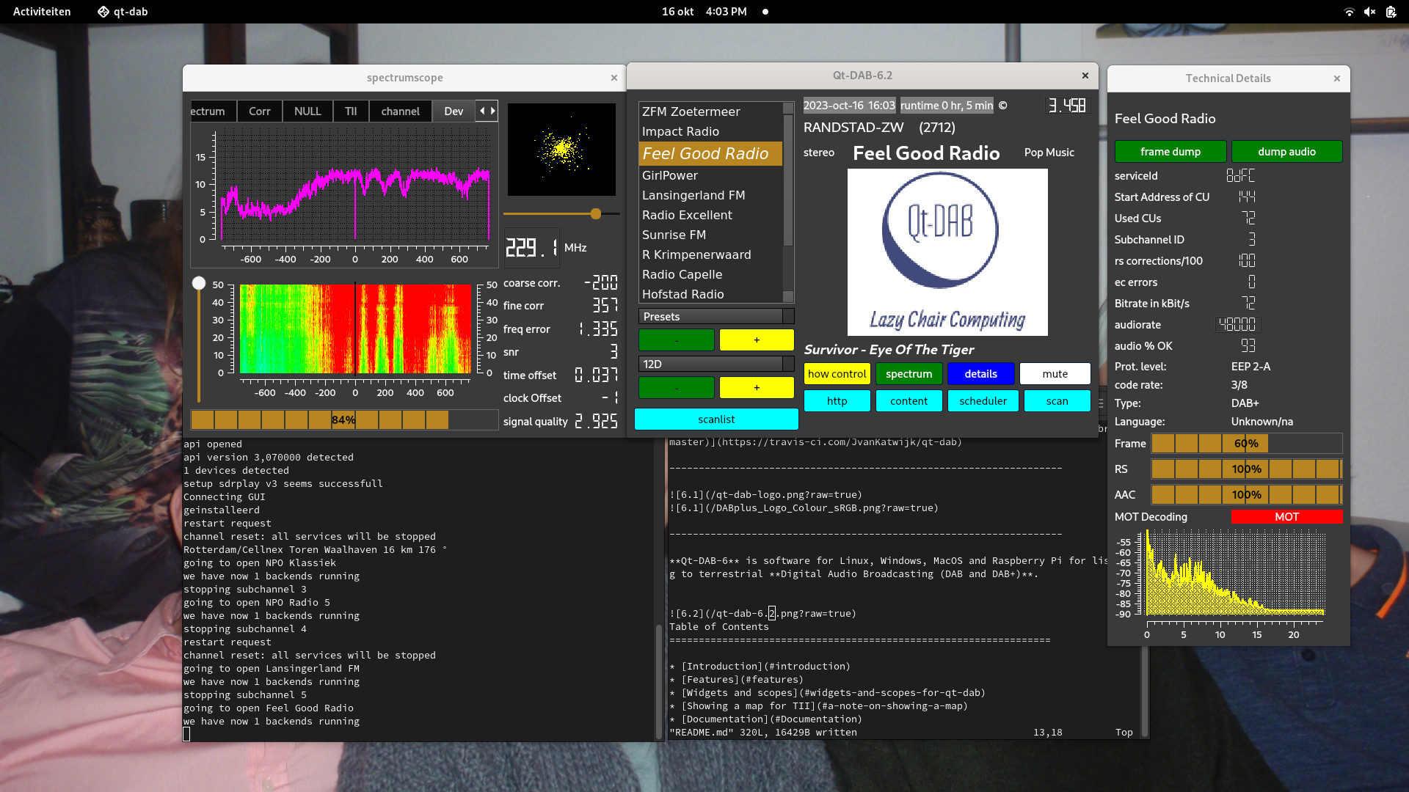Click the red MOT indicator
Image resolution: width=1409 pixels, height=792 pixels.
pyautogui.click(x=1287, y=516)
